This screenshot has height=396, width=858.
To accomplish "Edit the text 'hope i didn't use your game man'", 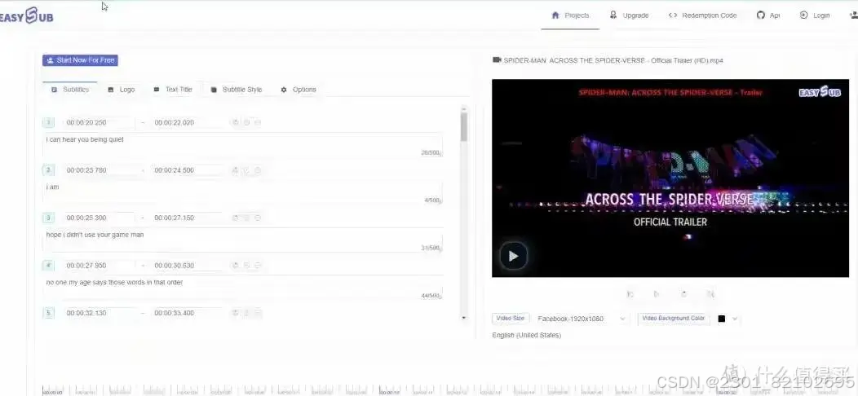I will pos(242,240).
